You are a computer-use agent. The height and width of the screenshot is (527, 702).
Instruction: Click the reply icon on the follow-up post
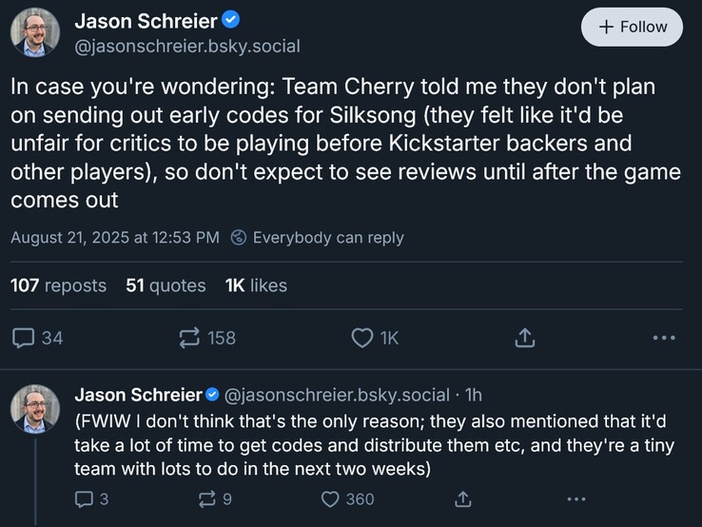84,498
